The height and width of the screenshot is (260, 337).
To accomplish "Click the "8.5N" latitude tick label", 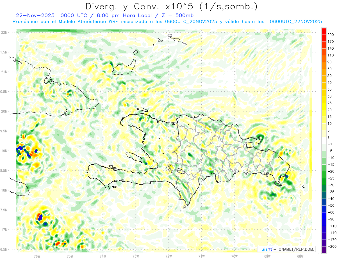I will point(4,171).
